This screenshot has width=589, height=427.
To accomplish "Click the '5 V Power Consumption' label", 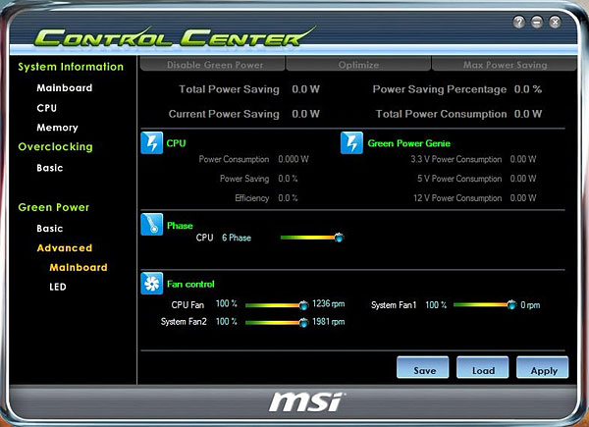I will pyautogui.click(x=459, y=179).
